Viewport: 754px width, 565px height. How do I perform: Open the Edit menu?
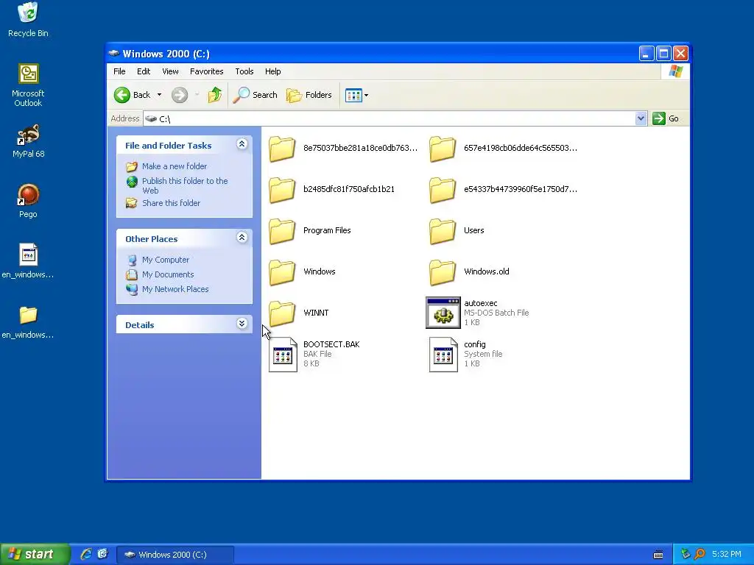click(144, 71)
